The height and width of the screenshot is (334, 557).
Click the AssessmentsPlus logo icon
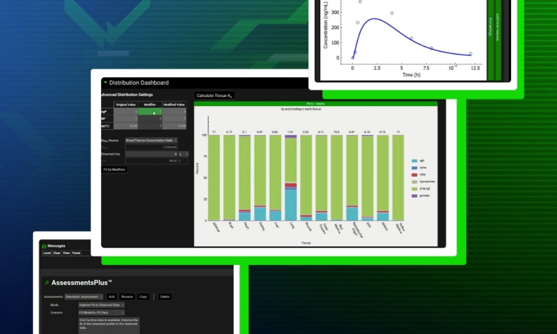click(47, 282)
